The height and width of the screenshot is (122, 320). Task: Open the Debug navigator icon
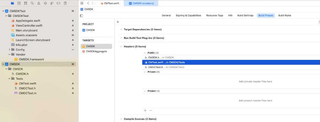pyautogui.click(x=52, y=3)
